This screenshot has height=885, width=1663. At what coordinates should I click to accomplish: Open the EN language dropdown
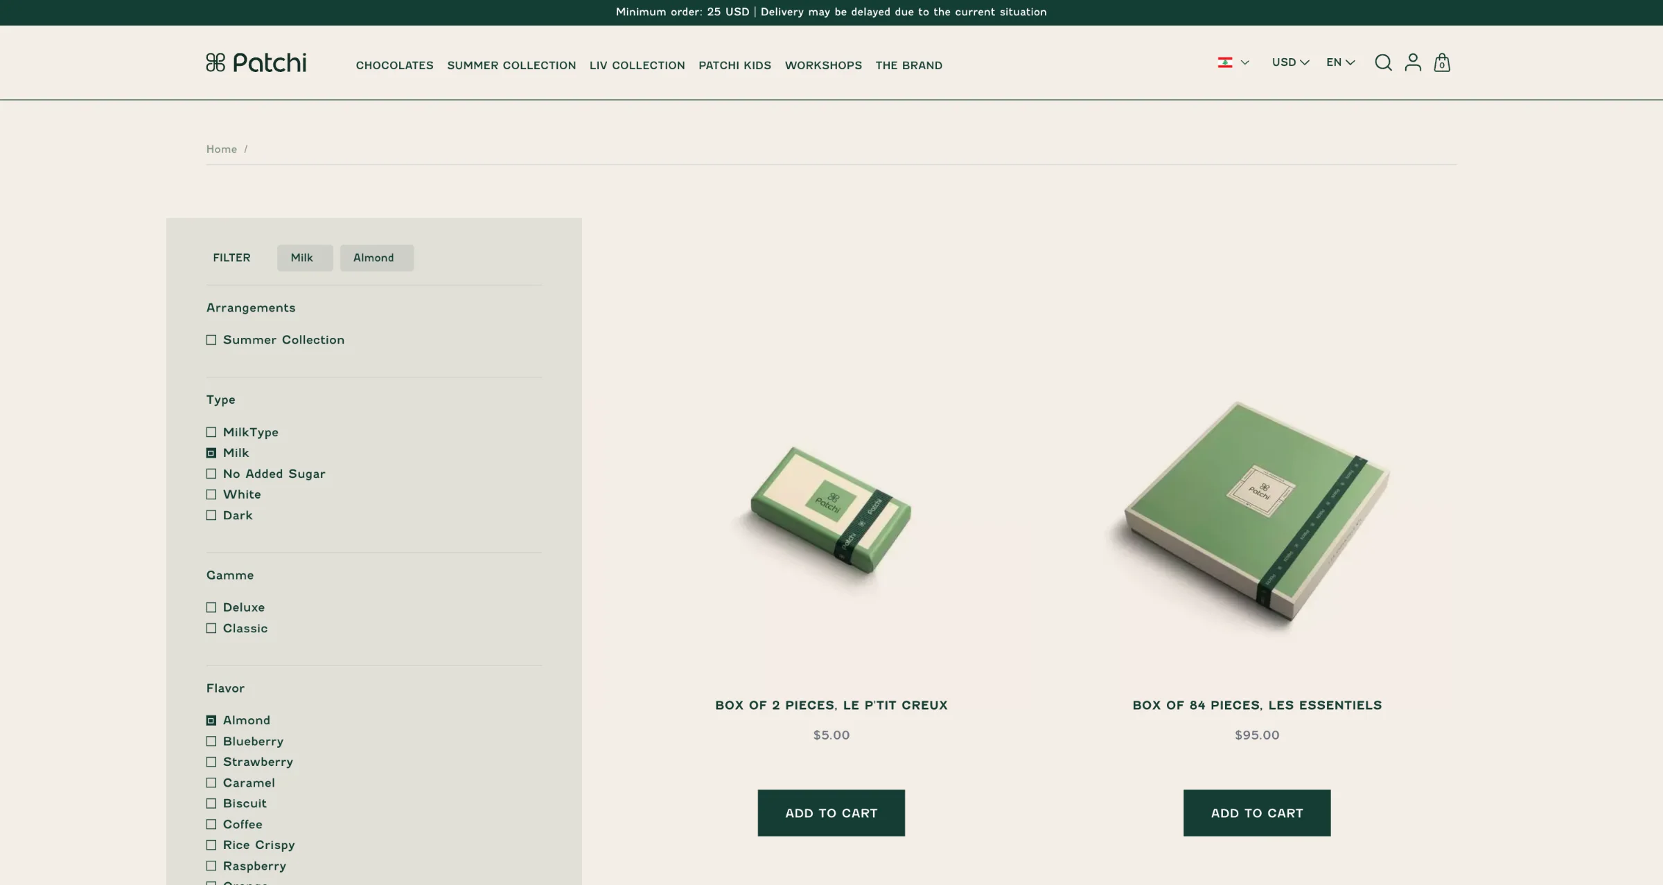pyautogui.click(x=1340, y=62)
